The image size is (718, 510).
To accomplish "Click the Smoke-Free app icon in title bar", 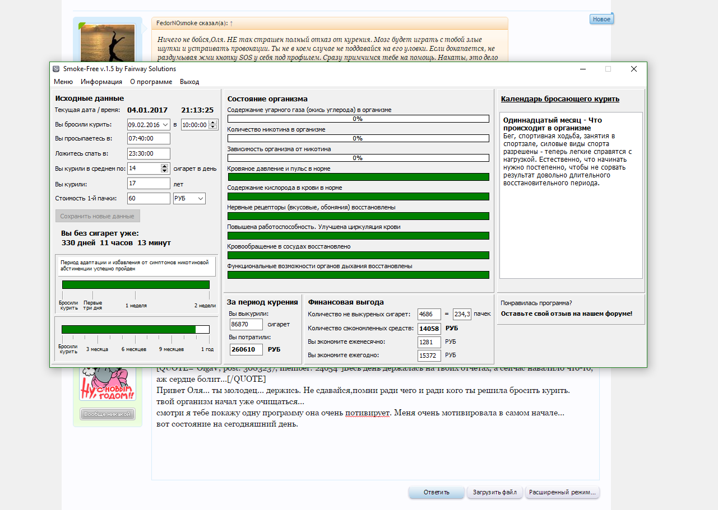I will coord(56,69).
